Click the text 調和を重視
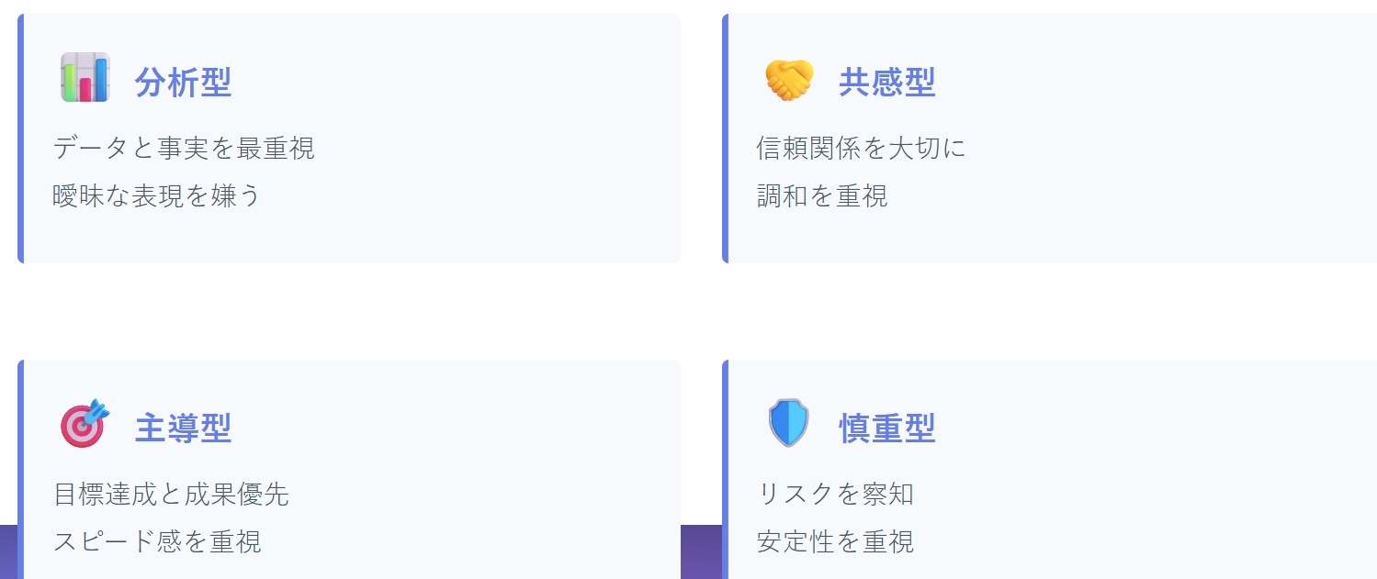 tap(822, 195)
